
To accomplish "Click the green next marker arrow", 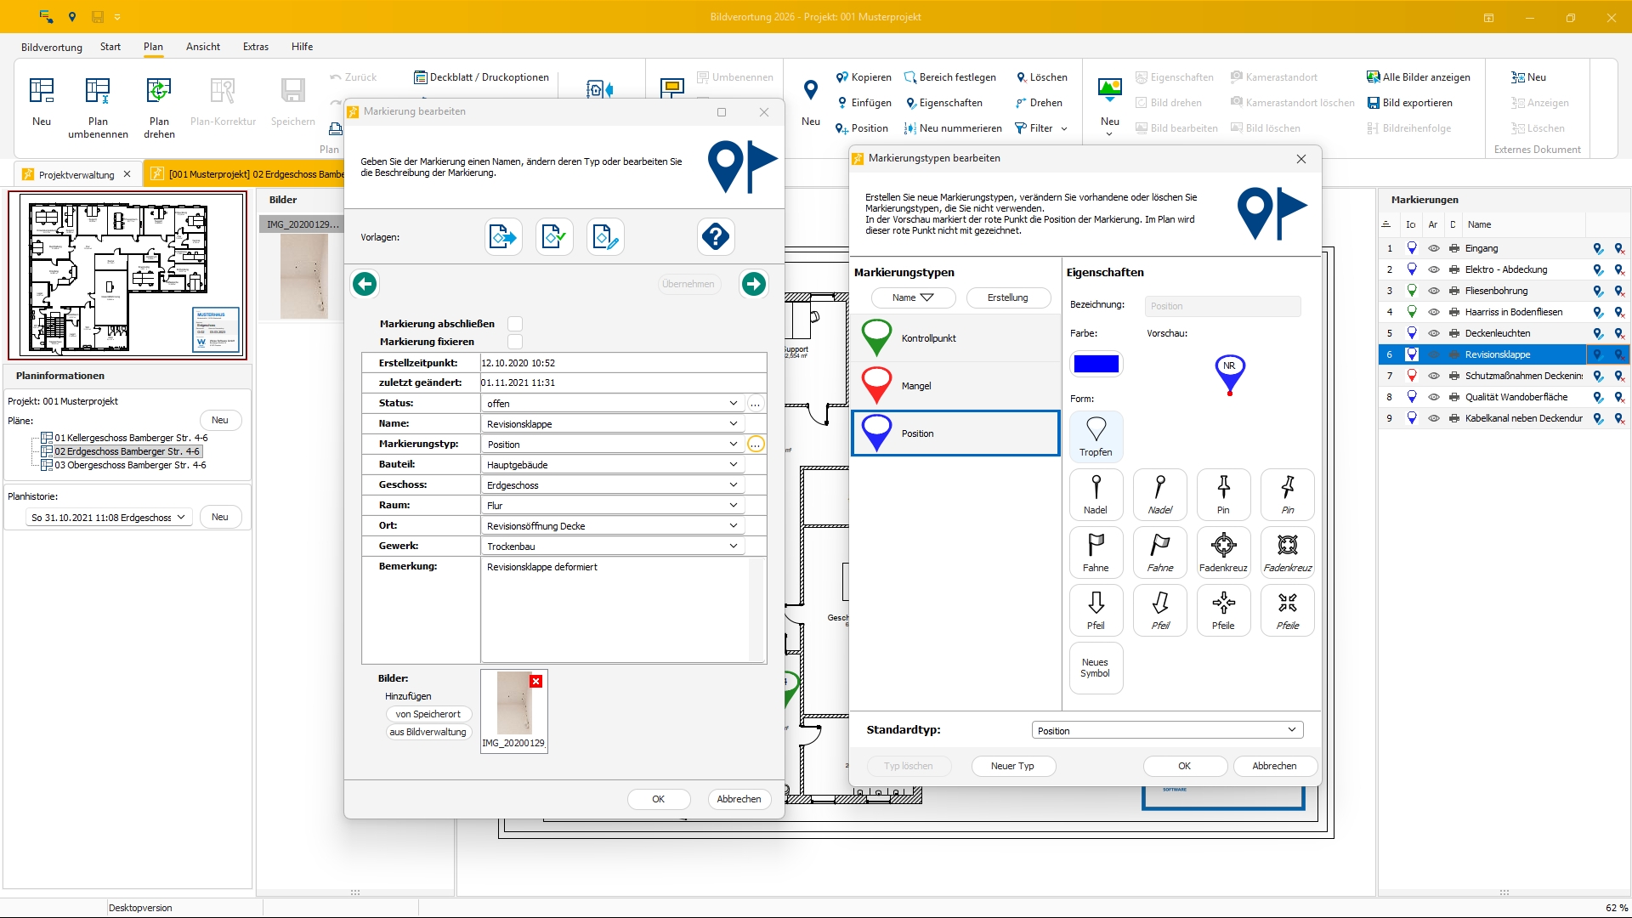I will click(x=753, y=284).
